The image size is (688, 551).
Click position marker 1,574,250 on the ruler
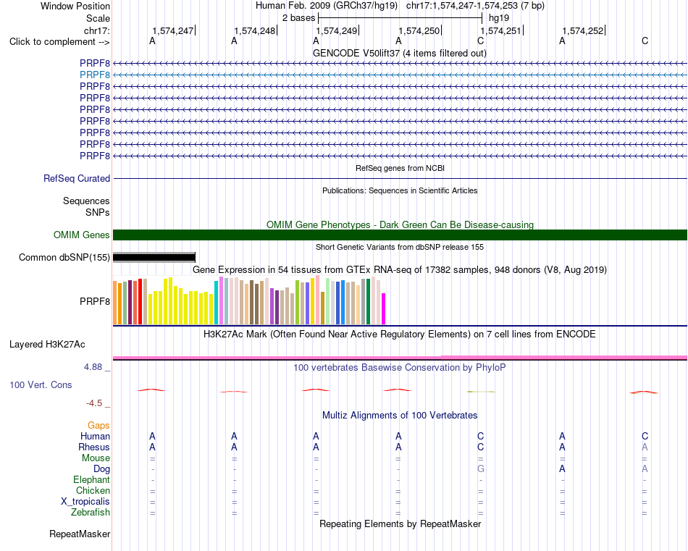coord(419,30)
